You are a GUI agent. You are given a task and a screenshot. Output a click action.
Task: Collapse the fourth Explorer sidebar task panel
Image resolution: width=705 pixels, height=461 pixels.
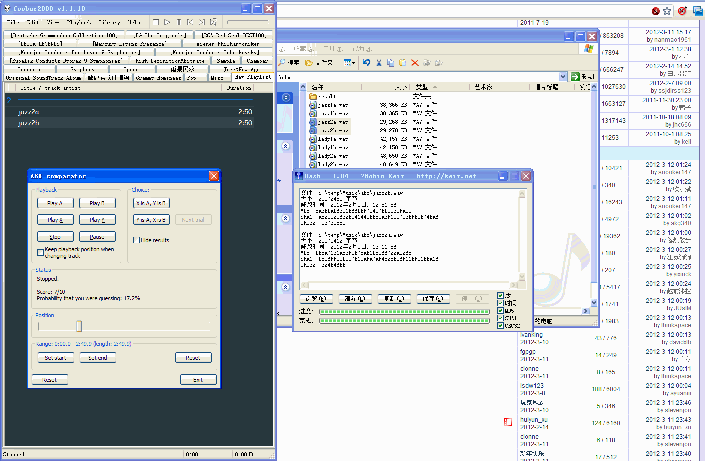pos(286,287)
